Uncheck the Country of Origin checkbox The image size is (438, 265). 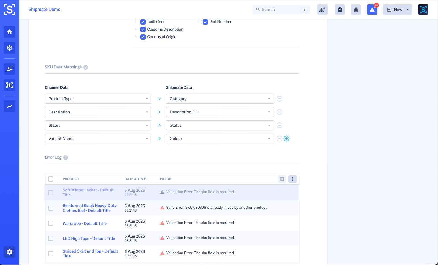coord(143,37)
